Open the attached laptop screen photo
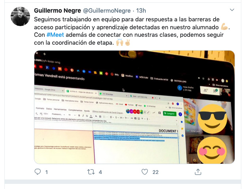This screenshot has width=252, height=189. click(134, 107)
